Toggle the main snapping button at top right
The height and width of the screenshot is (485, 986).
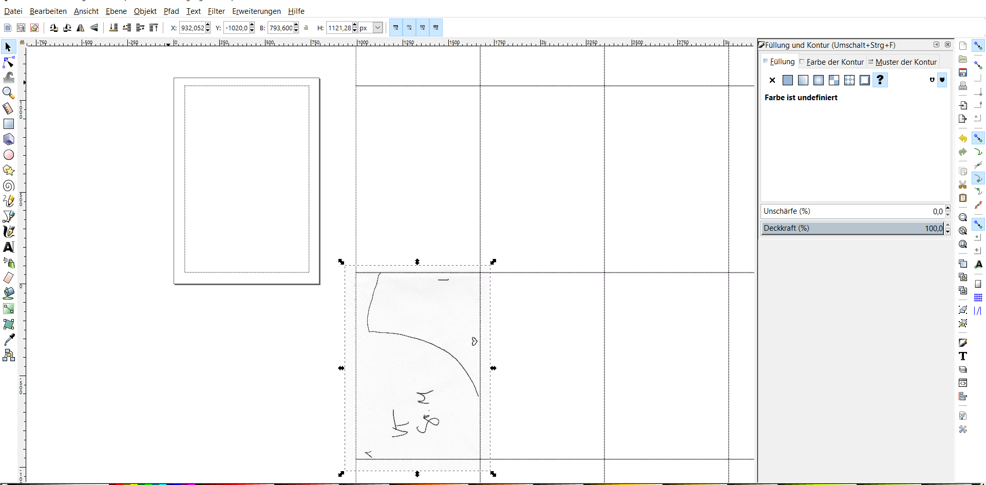(x=978, y=46)
